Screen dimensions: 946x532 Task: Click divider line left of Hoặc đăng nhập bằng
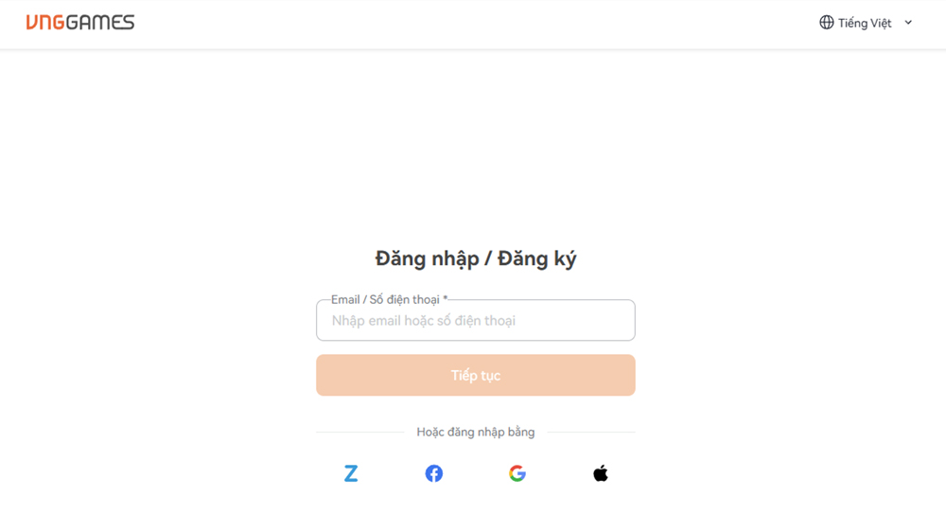(x=359, y=433)
